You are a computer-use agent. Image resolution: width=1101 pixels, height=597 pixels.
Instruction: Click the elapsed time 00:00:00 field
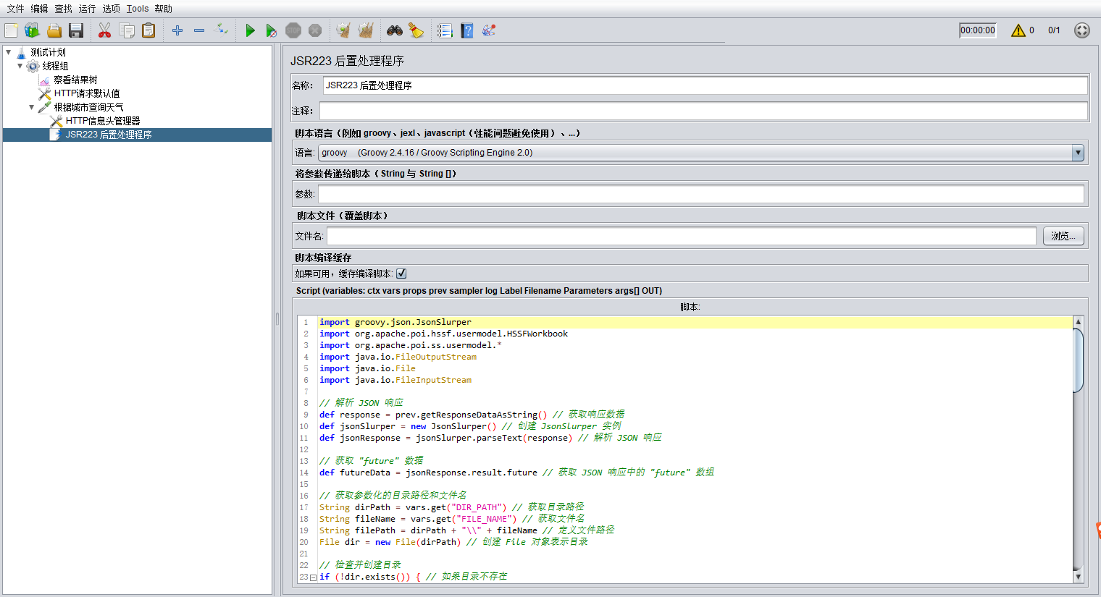coord(978,30)
